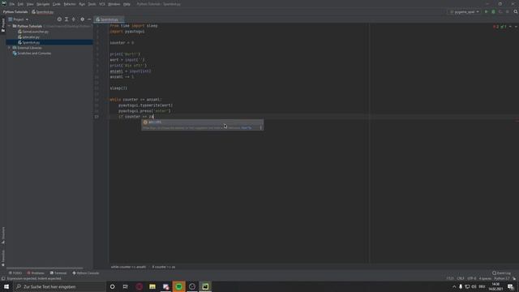Open the Refactor menu

pyautogui.click(x=70, y=4)
